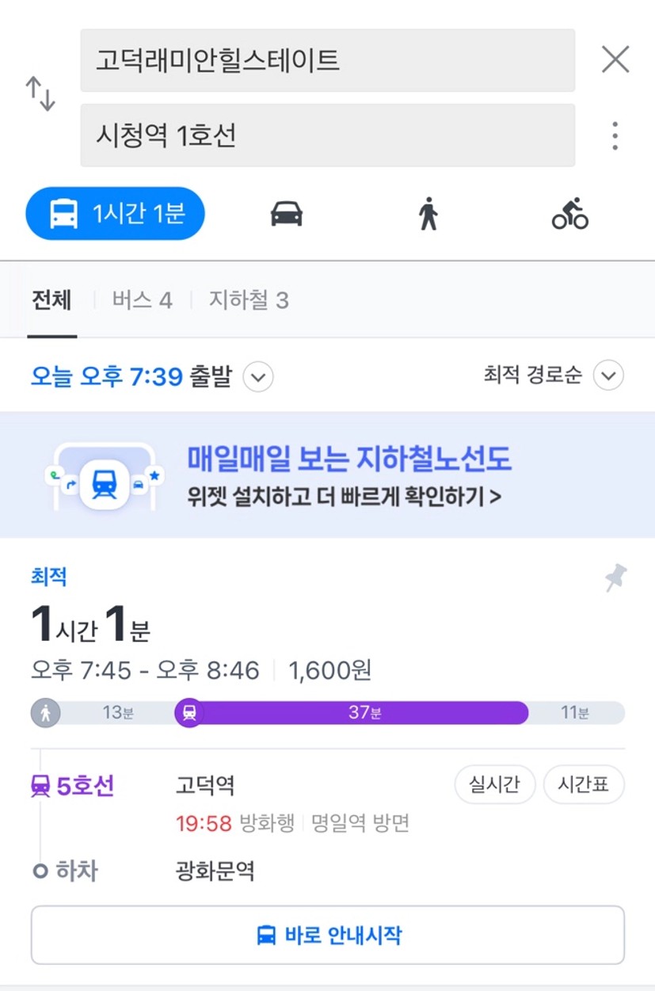Edit the destination field 시청역 1호선
The height and width of the screenshot is (991, 655).
click(328, 135)
